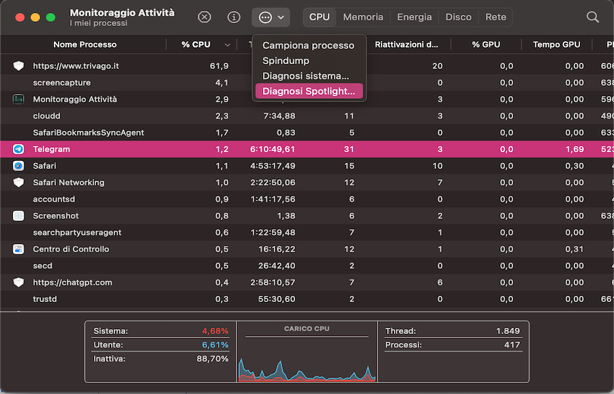This screenshot has height=394, width=614.
Task: Select Diagnosi sistema... menu entry
Action: (305, 76)
